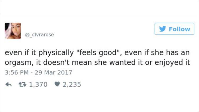The width and height of the screenshot is (199, 112).
Task: Open the @_clvrarose profile handle
Action: pyautogui.click(x=39, y=35)
